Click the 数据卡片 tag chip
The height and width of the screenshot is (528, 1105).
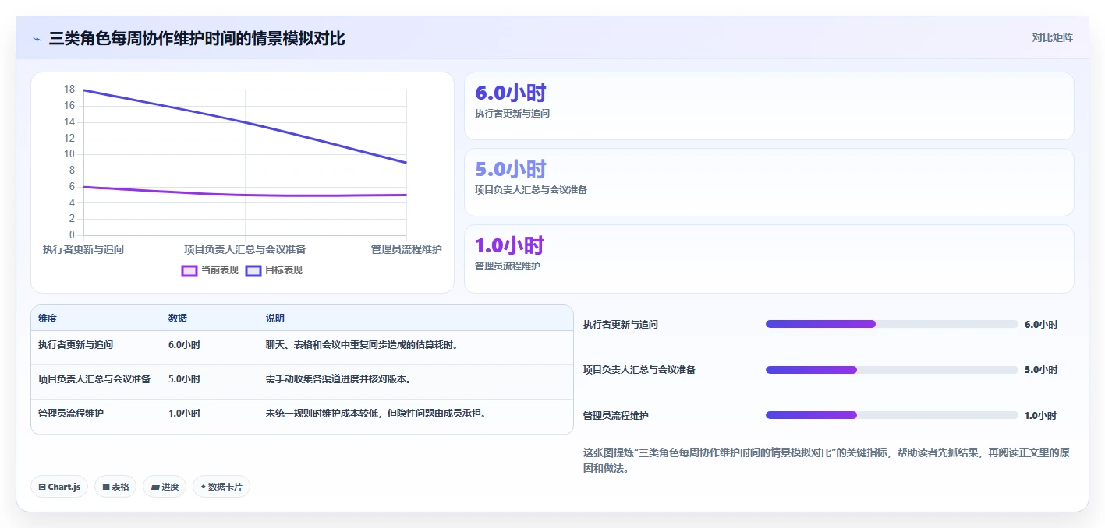point(221,487)
